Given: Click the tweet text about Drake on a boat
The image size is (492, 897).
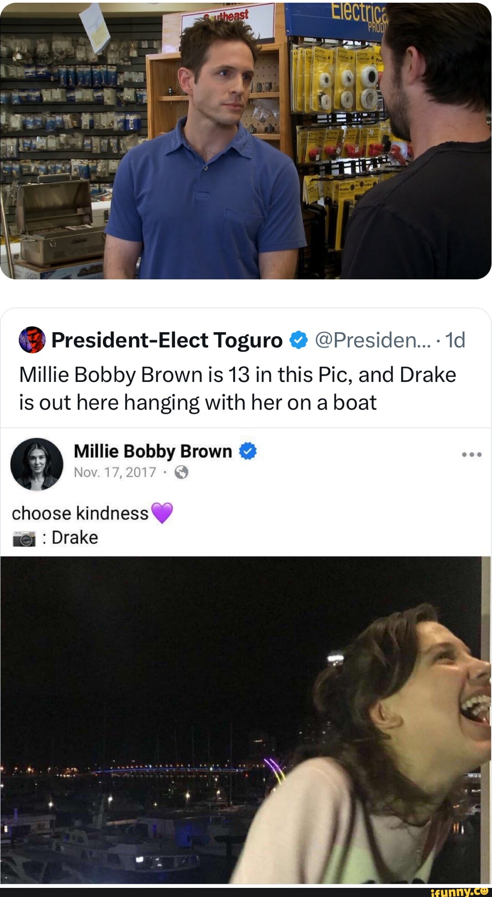Looking at the screenshot, I should click(x=237, y=389).
